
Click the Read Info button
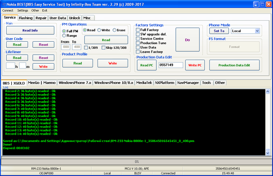click(x=30, y=30)
